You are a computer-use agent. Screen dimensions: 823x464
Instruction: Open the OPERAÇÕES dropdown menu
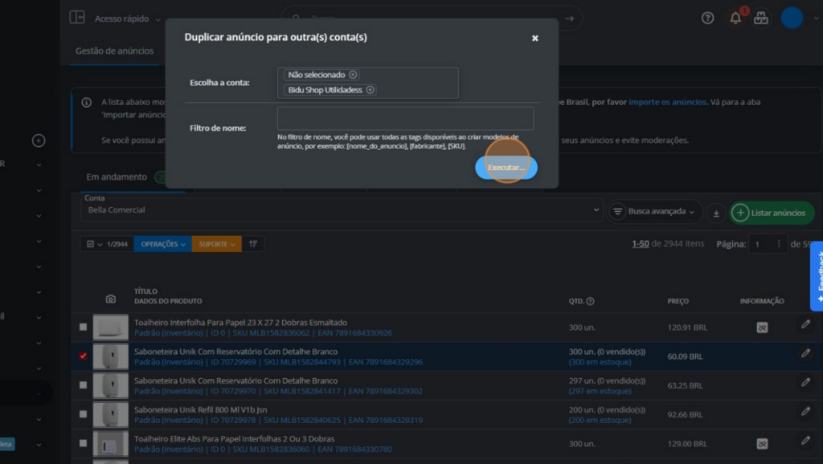tap(162, 244)
